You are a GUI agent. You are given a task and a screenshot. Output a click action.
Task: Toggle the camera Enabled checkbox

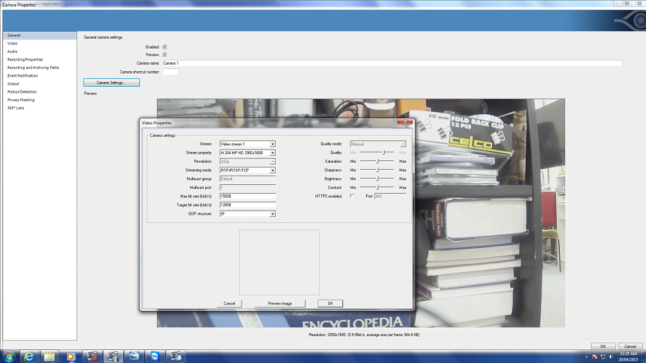coord(164,47)
